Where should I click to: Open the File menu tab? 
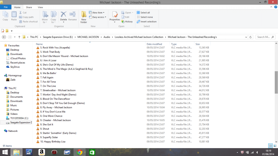click(x=6, y=7)
